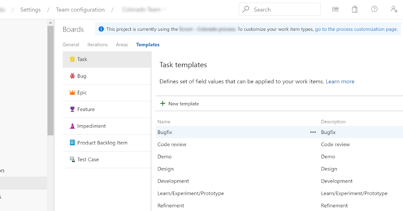Open the Marketplace shopping bag icon

point(355,9)
